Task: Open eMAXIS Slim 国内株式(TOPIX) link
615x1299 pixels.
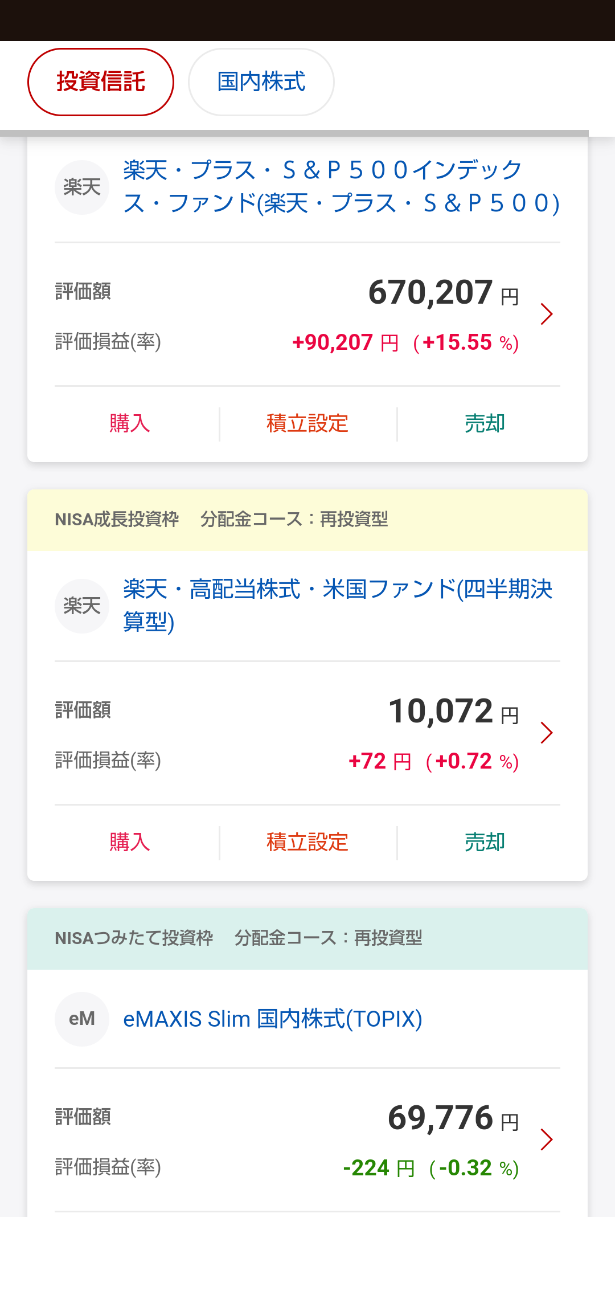Action: click(272, 1019)
